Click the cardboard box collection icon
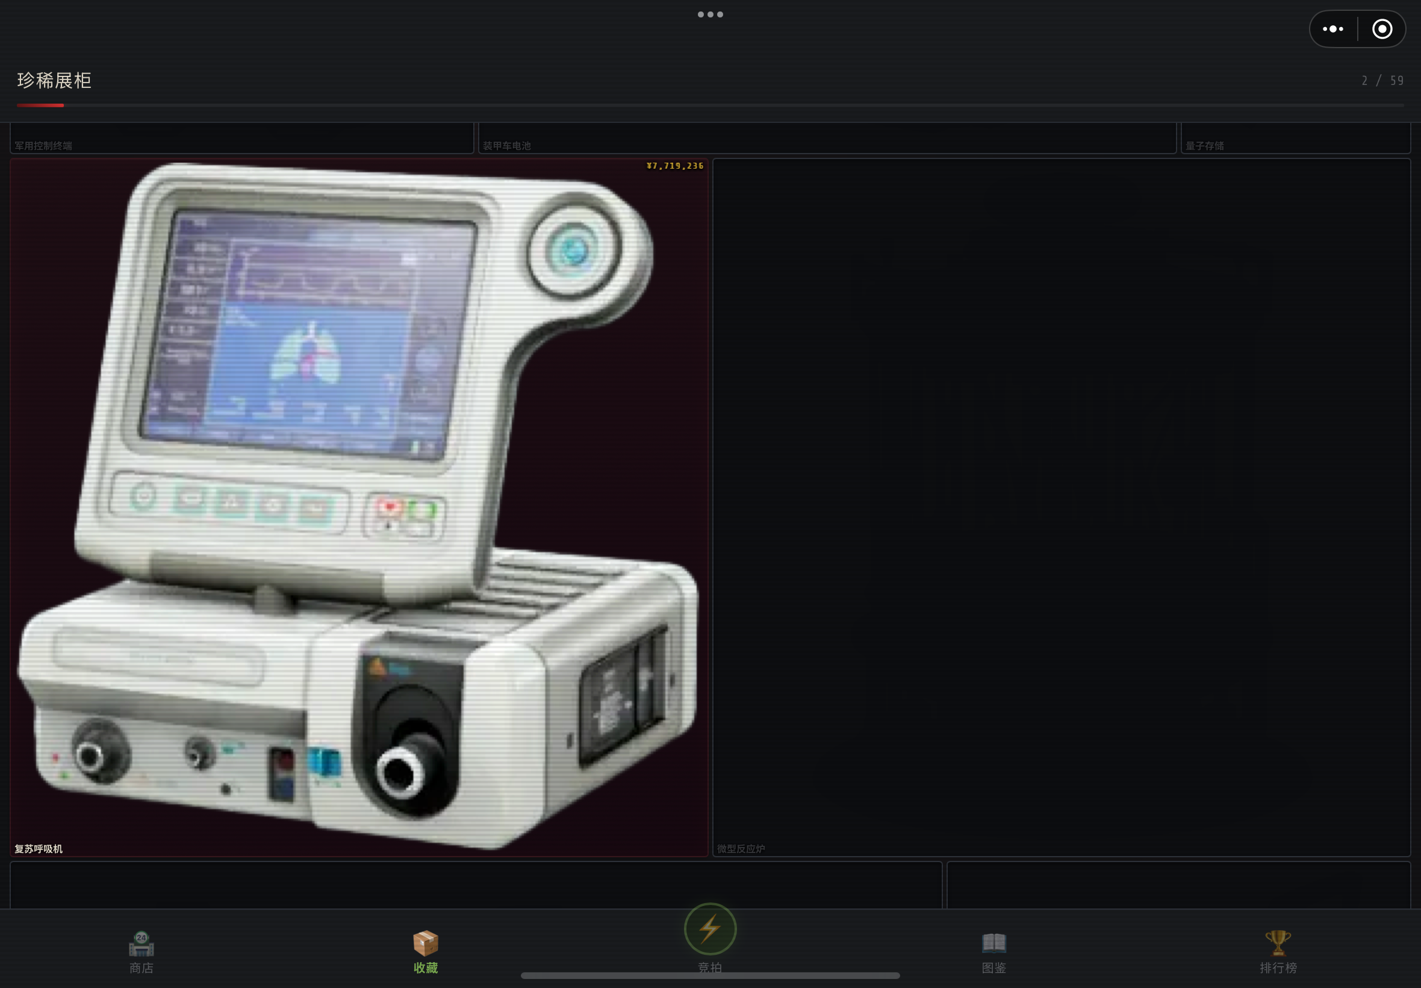This screenshot has height=988, width=1421. pyautogui.click(x=426, y=943)
